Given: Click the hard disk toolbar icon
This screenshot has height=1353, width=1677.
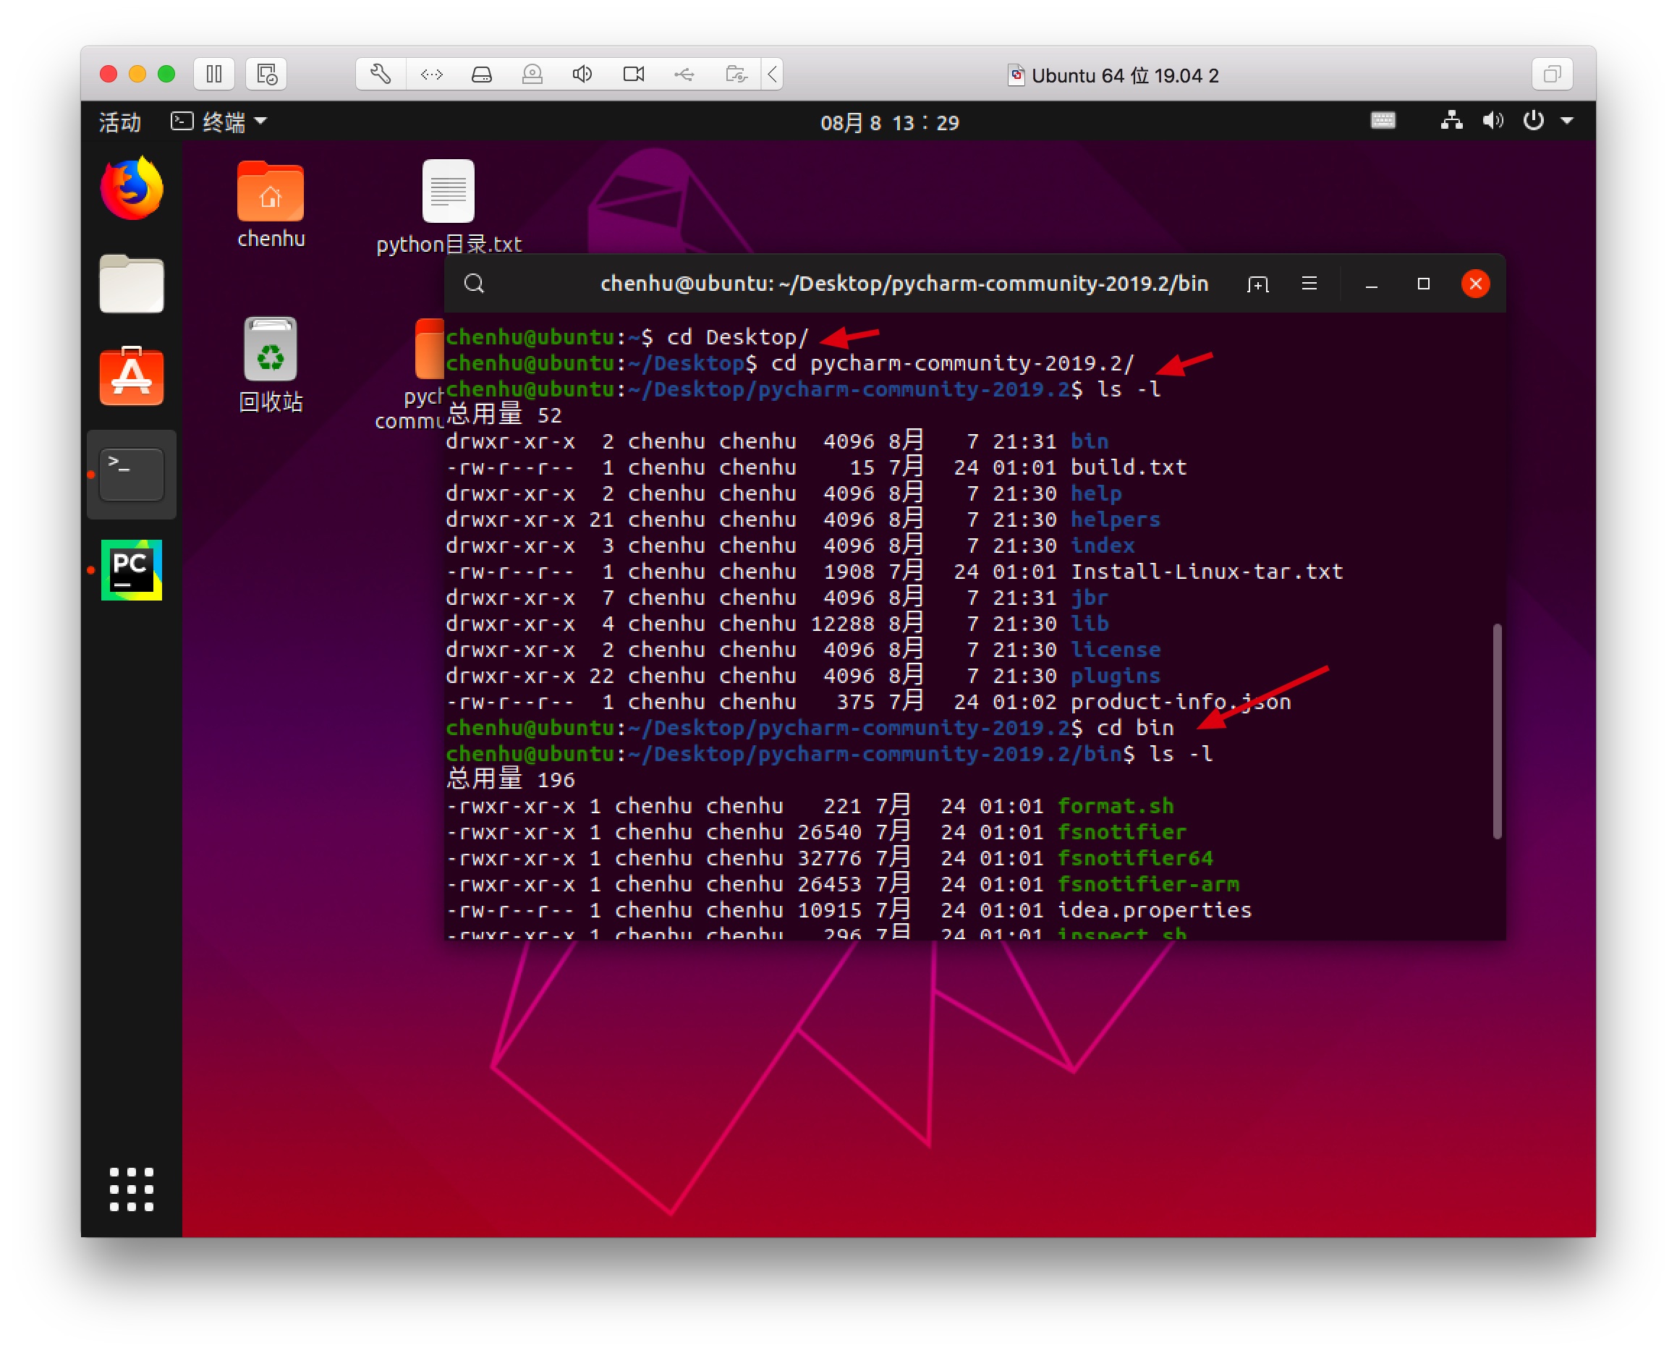Looking at the screenshot, I should (483, 75).
